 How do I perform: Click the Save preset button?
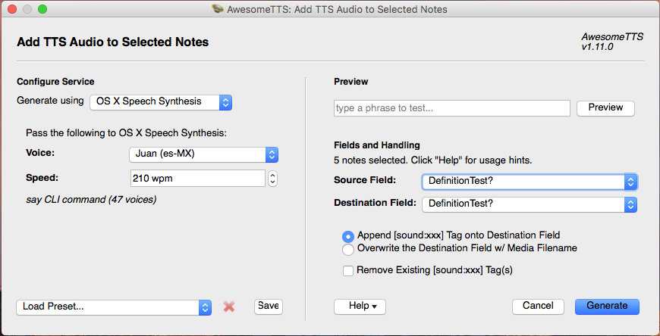click(x=269, y=306)
